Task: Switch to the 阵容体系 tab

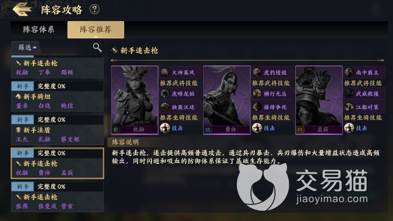Action: (x=38, y=29)
